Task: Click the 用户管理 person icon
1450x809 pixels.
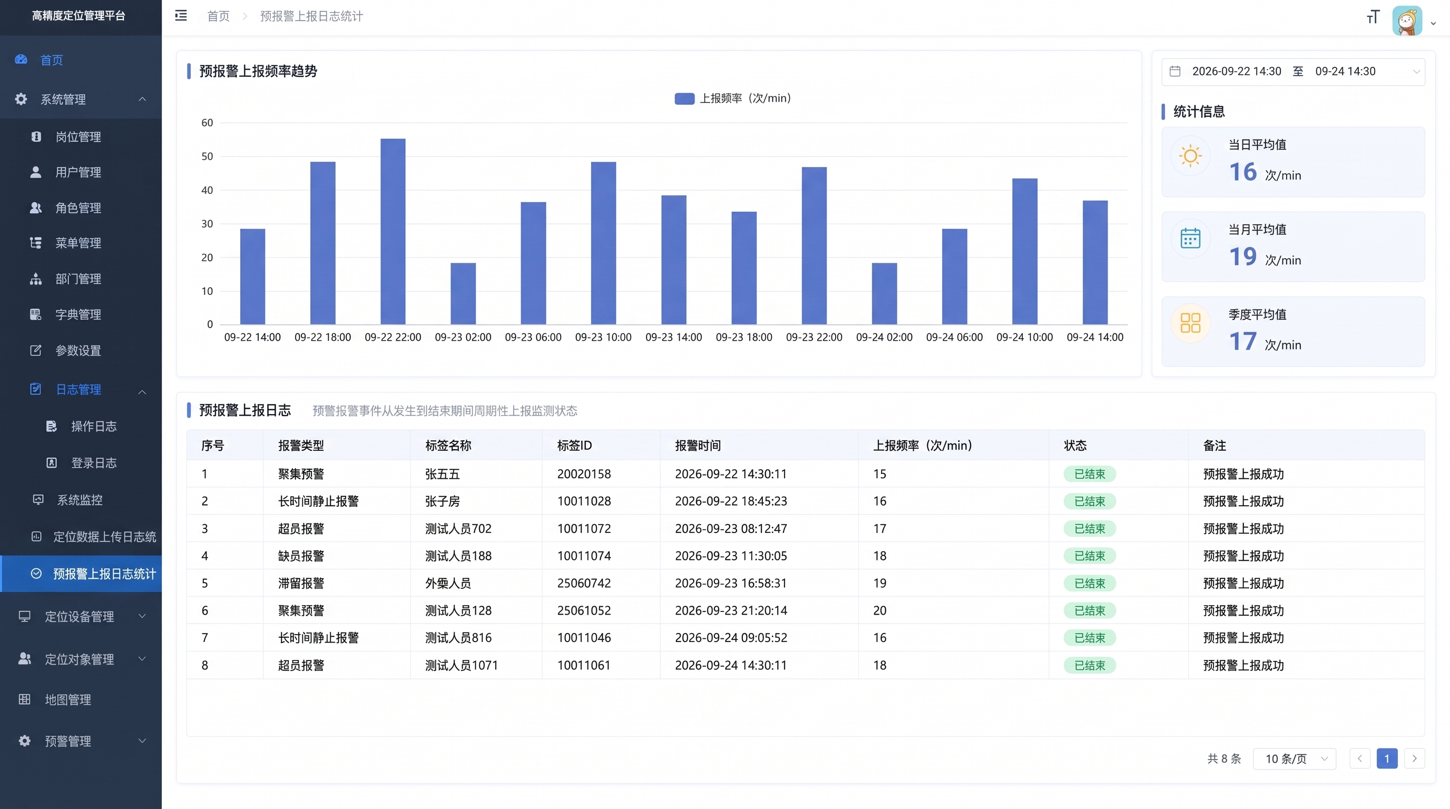Action: click(36, 172)
